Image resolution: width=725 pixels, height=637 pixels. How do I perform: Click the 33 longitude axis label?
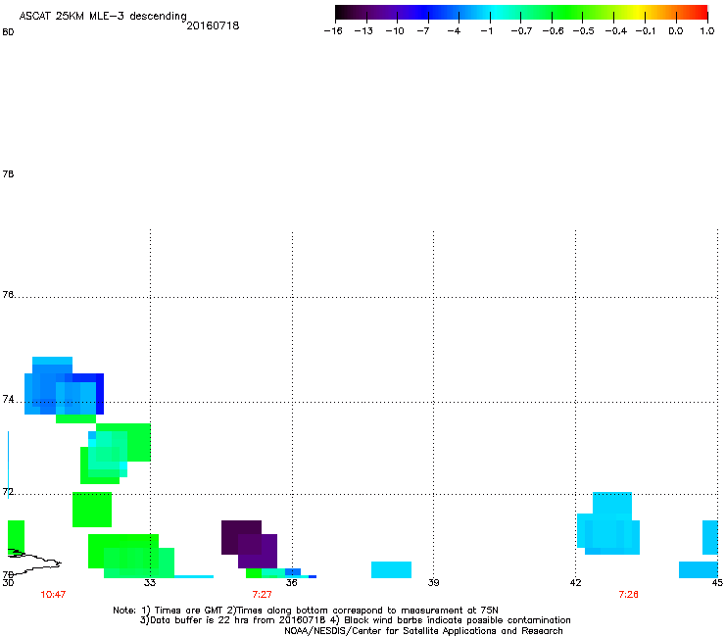coord(150,582)
